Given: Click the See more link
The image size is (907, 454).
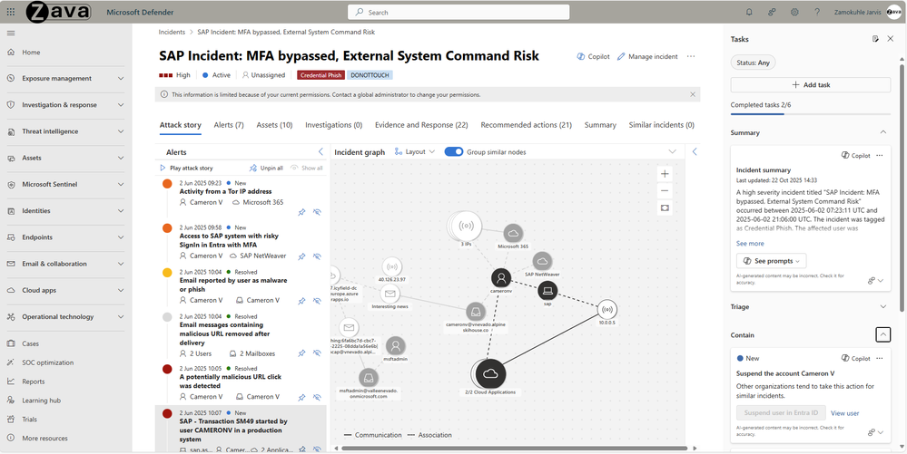Looking at the screenshot, I should tap(750, 244).
